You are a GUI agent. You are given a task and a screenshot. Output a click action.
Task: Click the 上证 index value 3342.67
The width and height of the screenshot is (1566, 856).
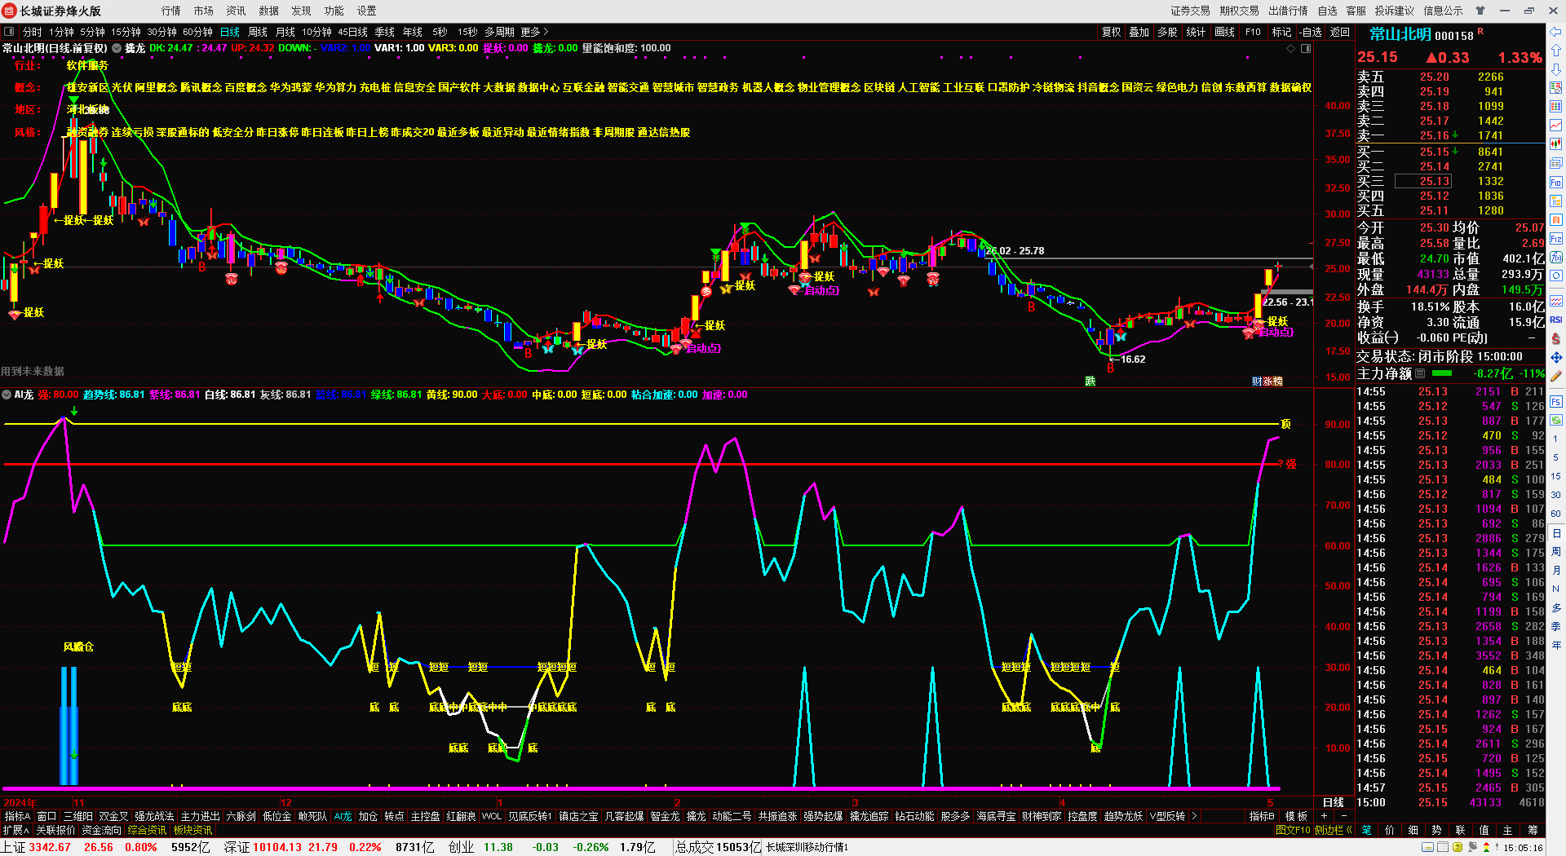50,847
